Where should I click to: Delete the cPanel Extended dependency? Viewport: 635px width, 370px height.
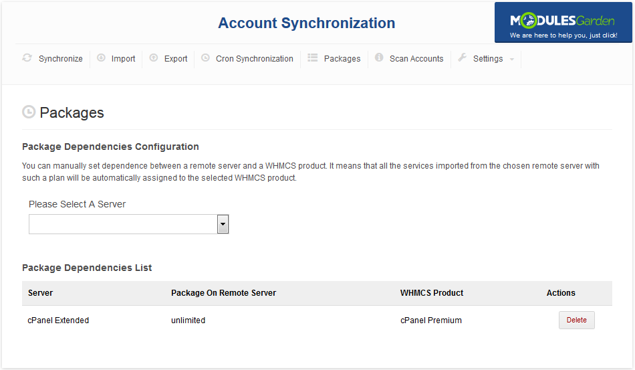pyautogui.click(x=576, y=320)
